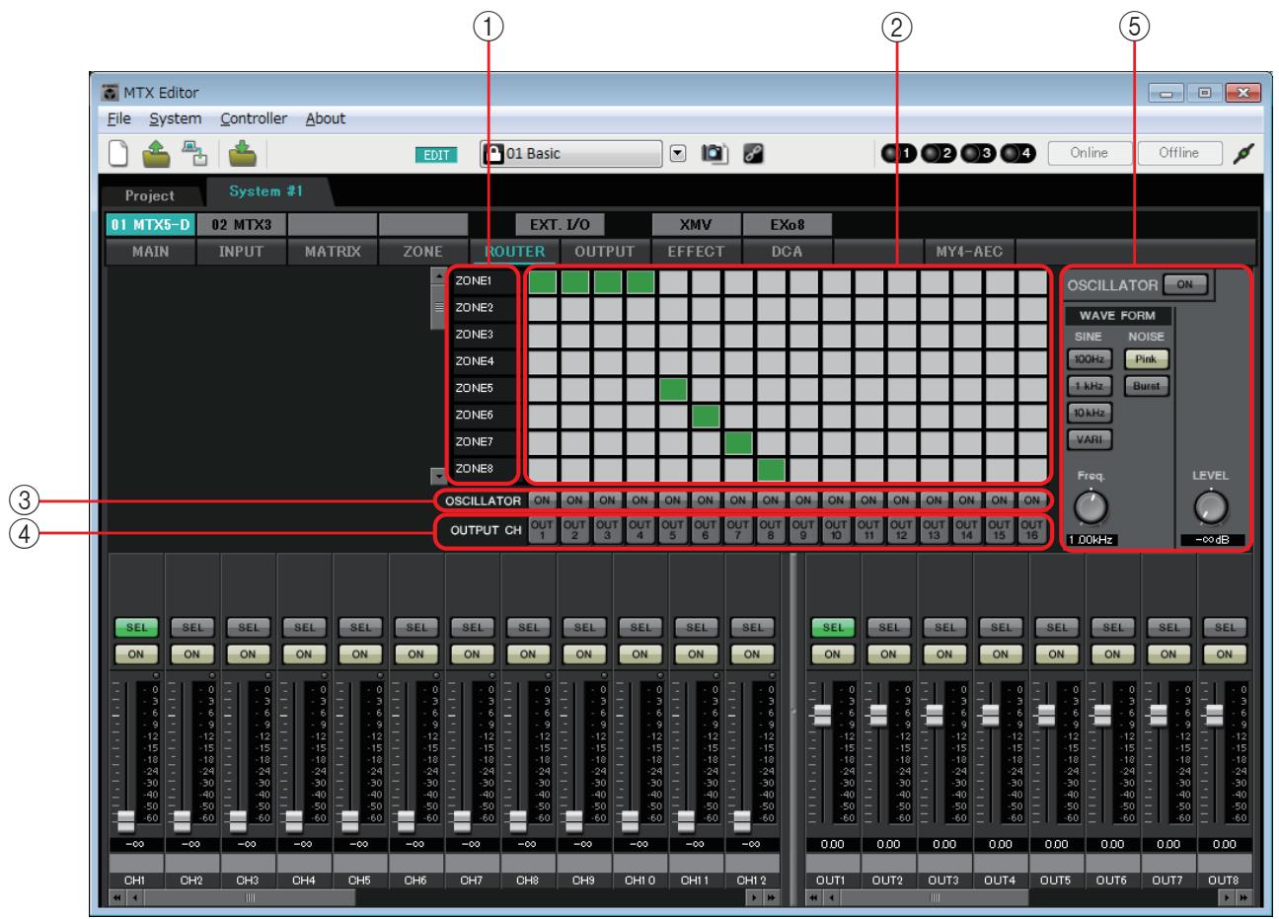Viewport: 1279px width, 919px height.
Task: Toggle ZONE5 to OUT5 green router cell
Action: point(673,389)
